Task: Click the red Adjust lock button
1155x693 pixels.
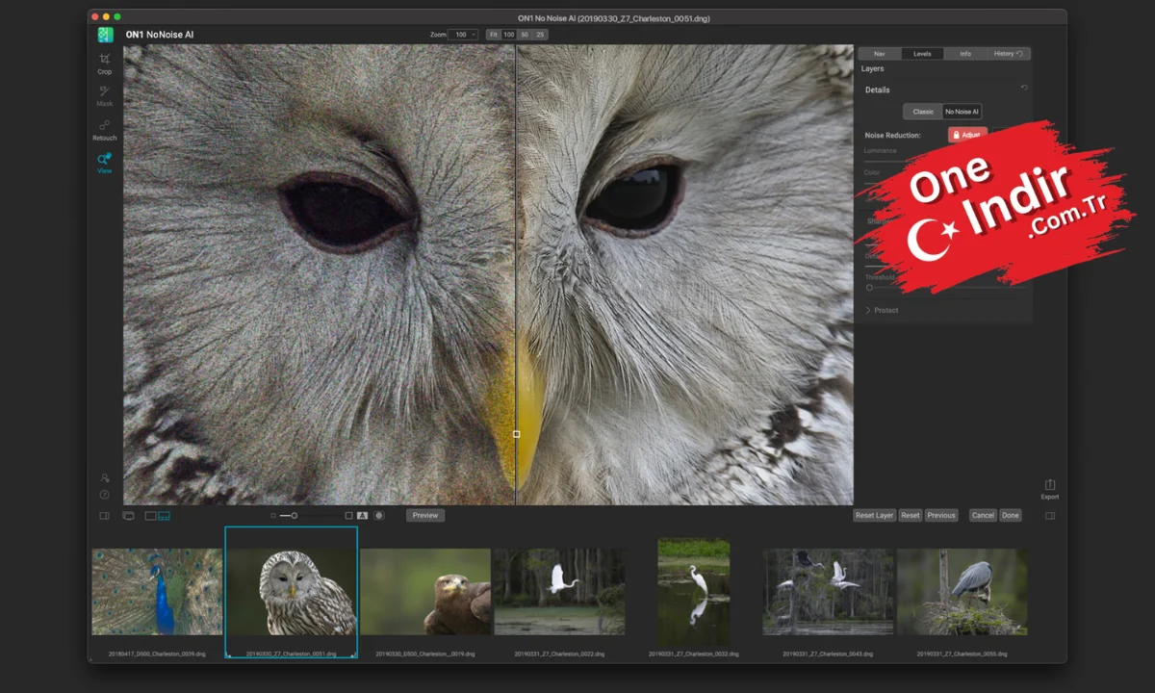Action: click(x=967, y=135)
